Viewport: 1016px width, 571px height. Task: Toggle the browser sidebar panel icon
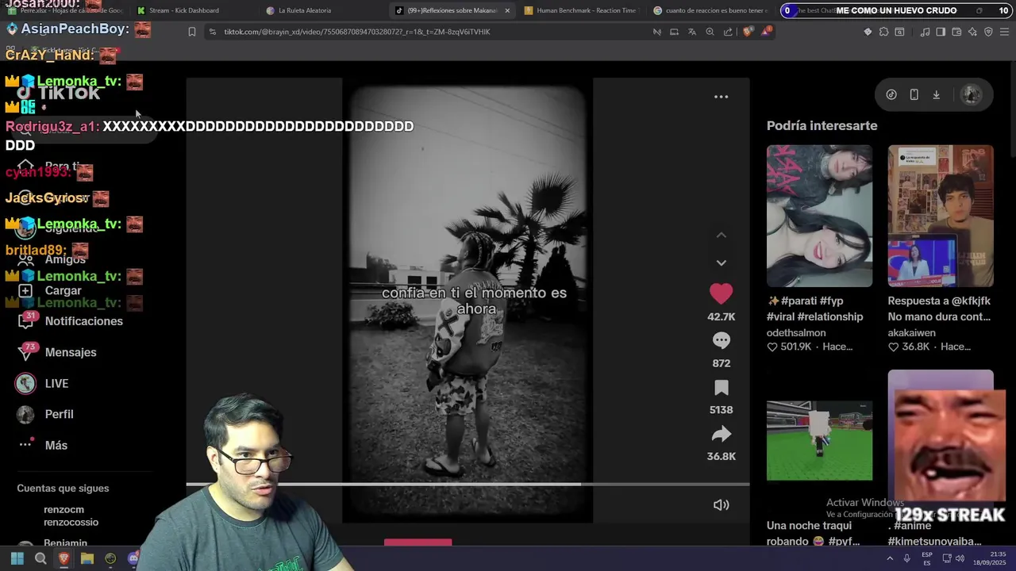941,32
